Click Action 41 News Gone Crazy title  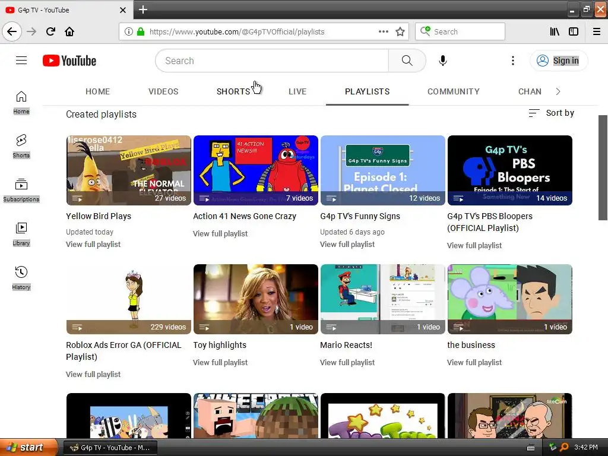(x=245, y=216)
